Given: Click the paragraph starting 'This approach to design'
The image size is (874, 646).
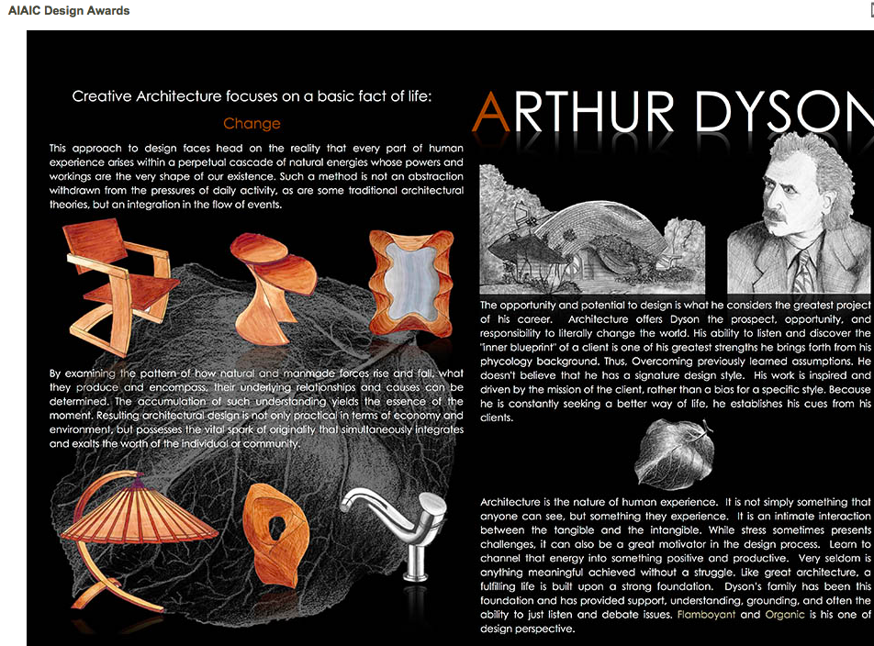Looking at the screenshot, I should point(256,176).
